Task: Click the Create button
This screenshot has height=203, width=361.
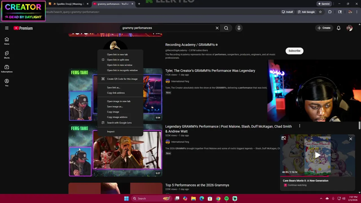Action: click(324, 28)
